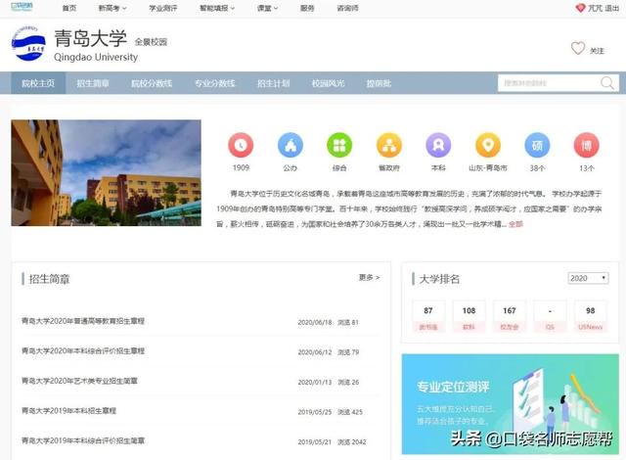Click the red clock icon above 1909

(241, 145)
